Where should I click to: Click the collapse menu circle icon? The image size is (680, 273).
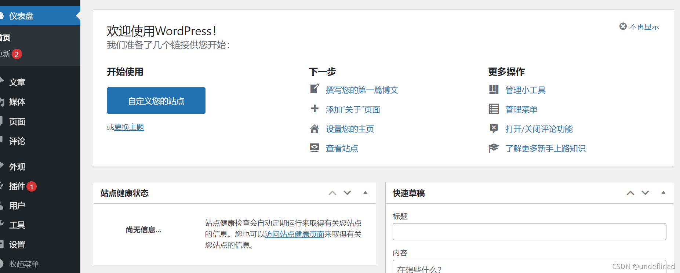1,263
